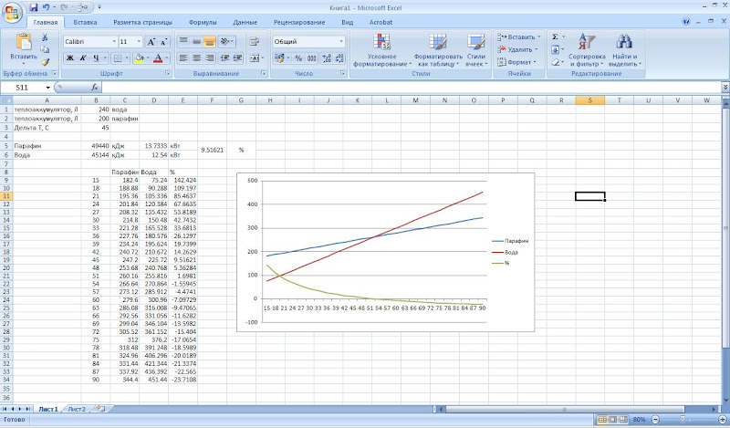The width and height of the screenshot is (730, 428).
Task: Click the Cut scissors icon
Action: pyautogui.click(x=45, y=37)
